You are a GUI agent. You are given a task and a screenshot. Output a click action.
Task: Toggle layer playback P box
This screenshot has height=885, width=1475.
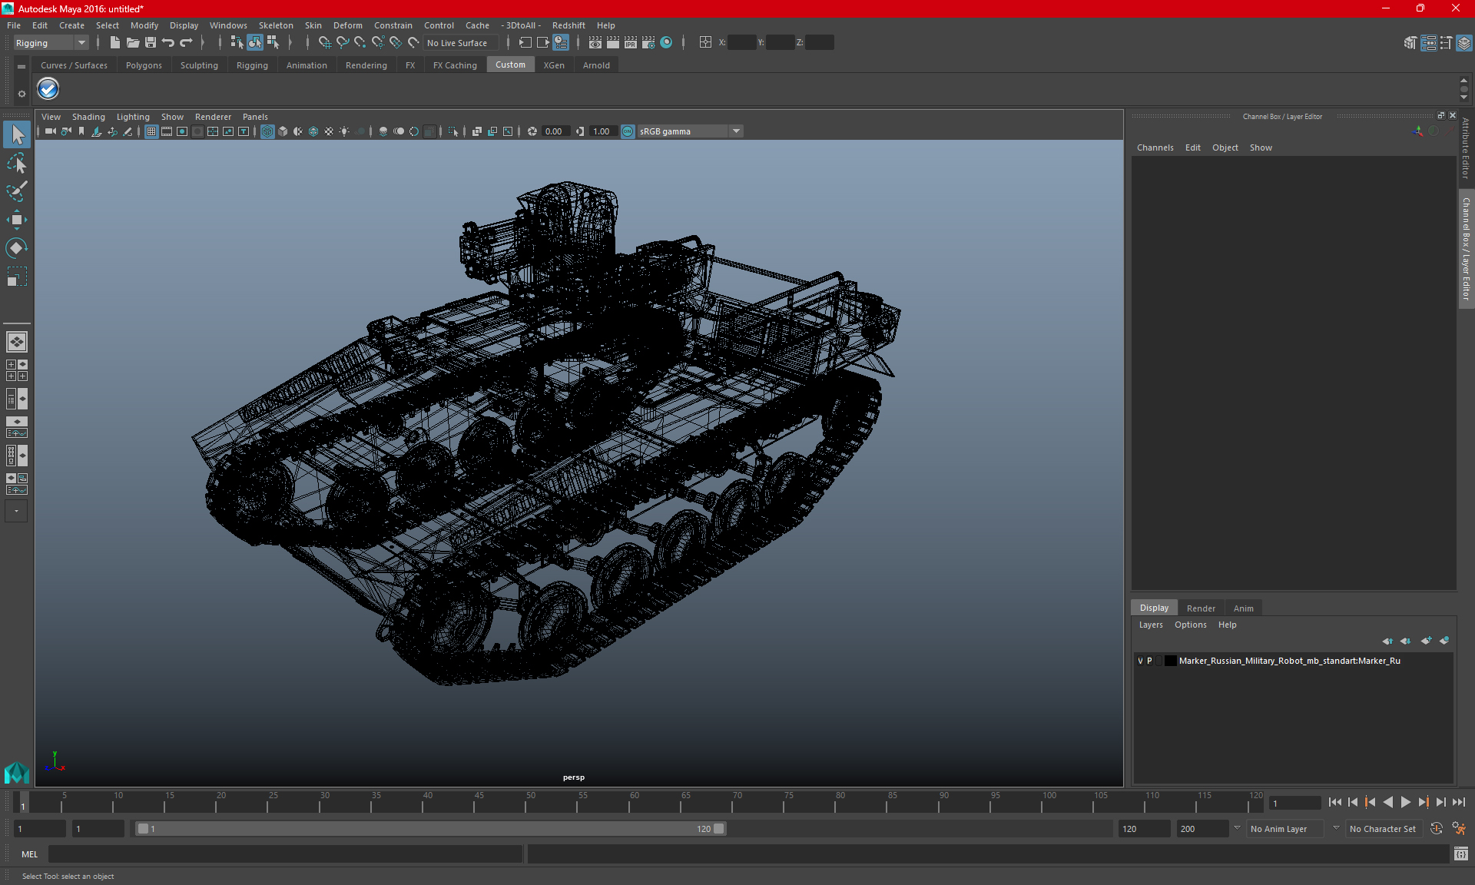[x=1149, y=661]
